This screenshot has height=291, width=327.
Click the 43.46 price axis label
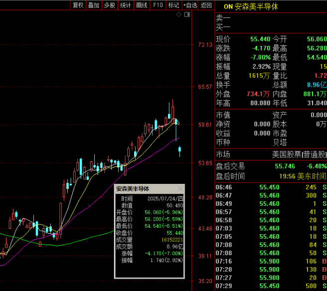(205, 228)
